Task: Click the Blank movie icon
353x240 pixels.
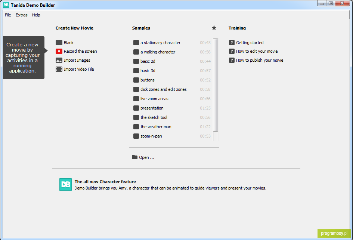Action: tap(59, 43)
